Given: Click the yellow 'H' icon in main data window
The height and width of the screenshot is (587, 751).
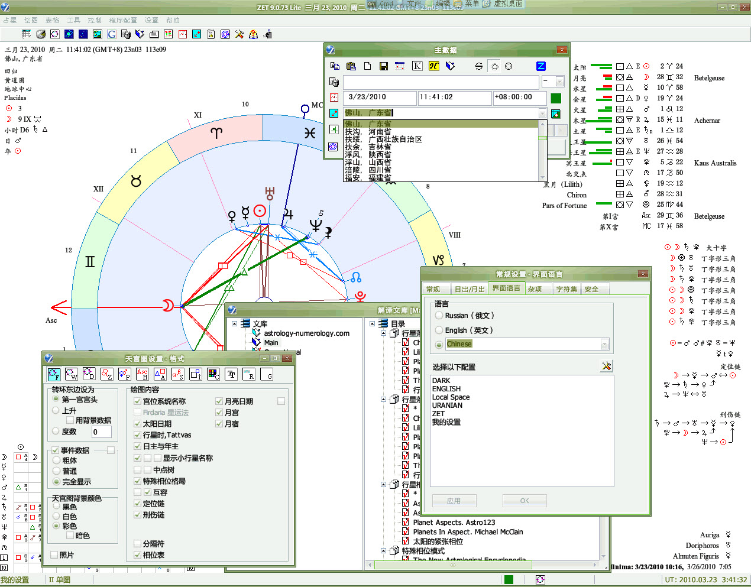Looking at the screenshot, I should [x=433, y=66].
